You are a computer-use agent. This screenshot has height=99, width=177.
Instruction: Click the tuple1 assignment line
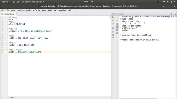coord(21,45)
